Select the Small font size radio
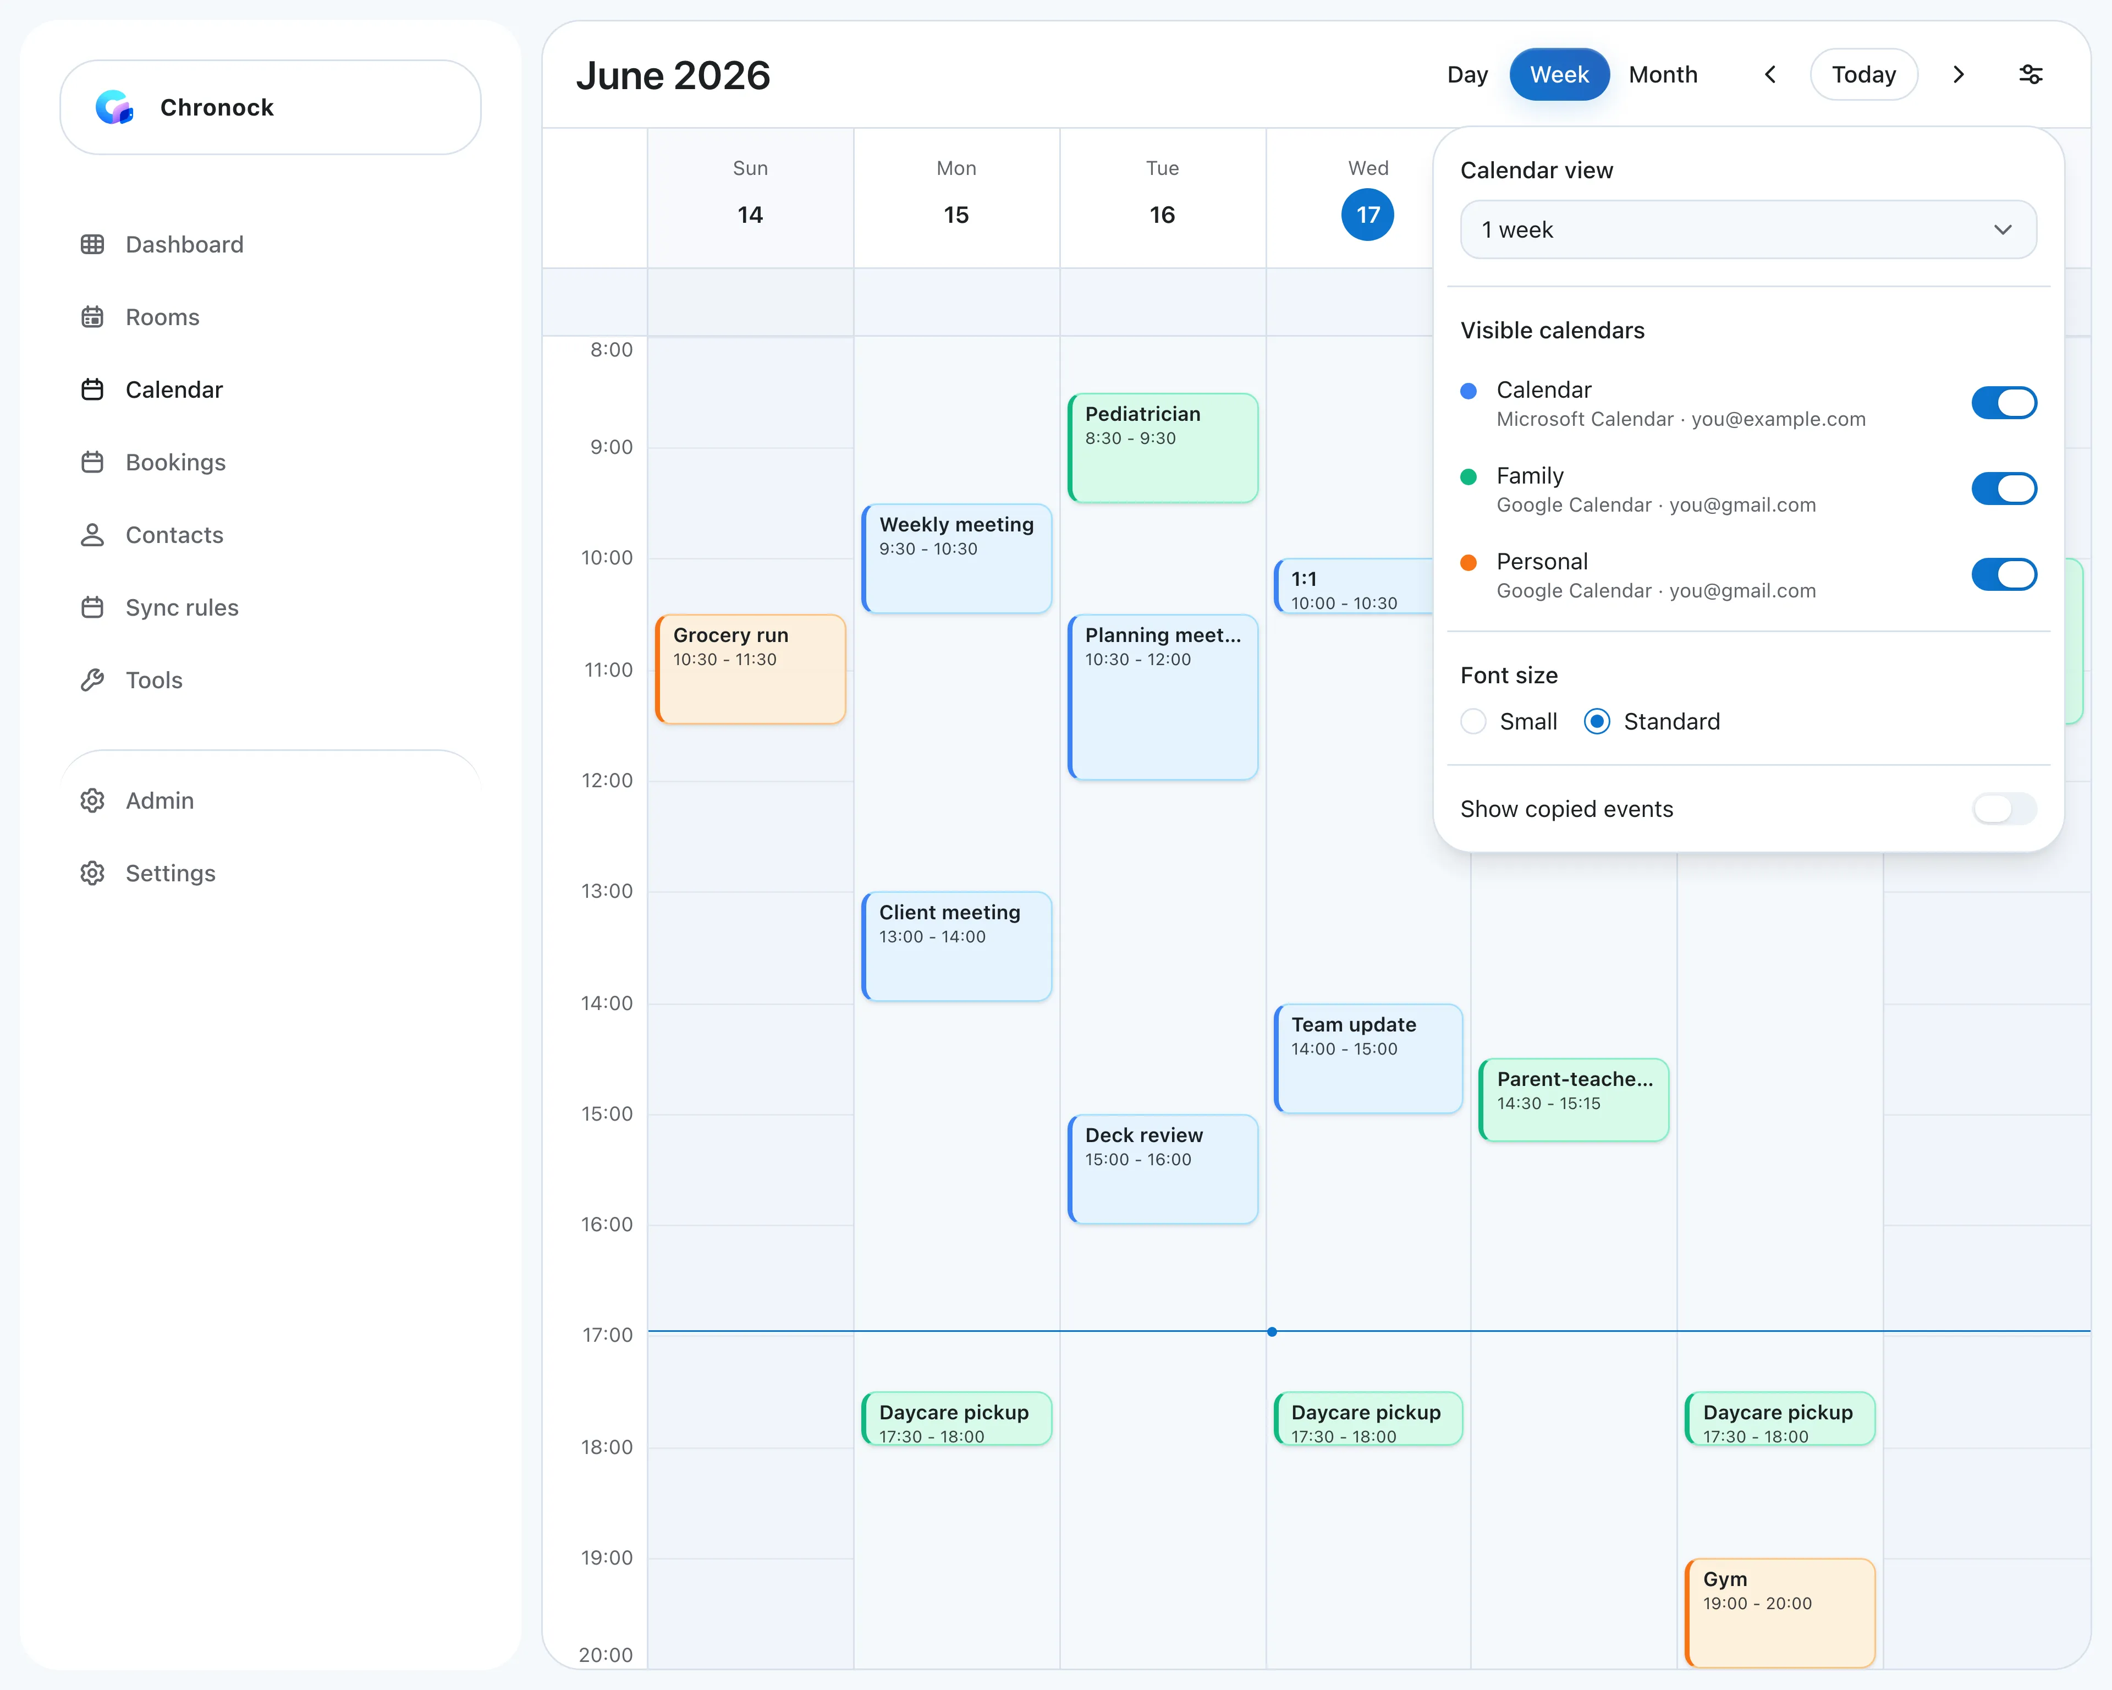 [1473, 722]
